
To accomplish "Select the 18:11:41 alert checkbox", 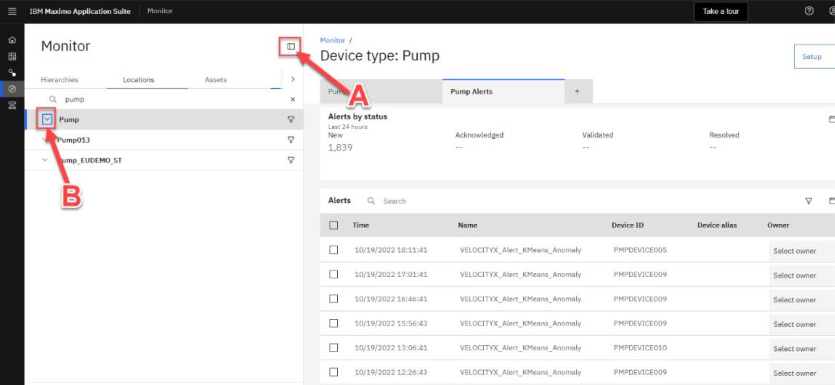I will coord(333,250).
